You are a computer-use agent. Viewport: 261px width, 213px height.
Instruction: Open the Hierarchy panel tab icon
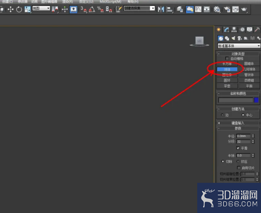234,30
